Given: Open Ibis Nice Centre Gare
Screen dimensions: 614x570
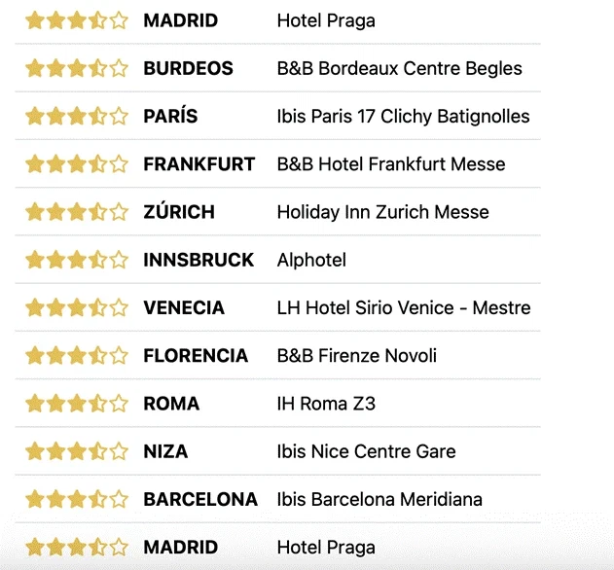Looking at the screenshot, I should point(366,451).
